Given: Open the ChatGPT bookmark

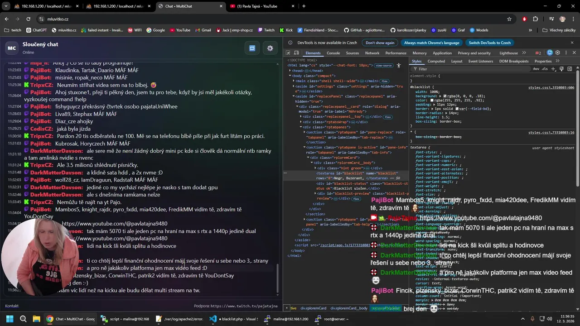Looking at the screenshot, I should [36, 30].
